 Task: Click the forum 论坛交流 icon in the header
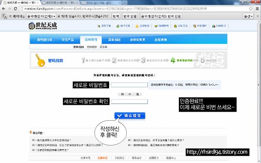coord(175,26)
